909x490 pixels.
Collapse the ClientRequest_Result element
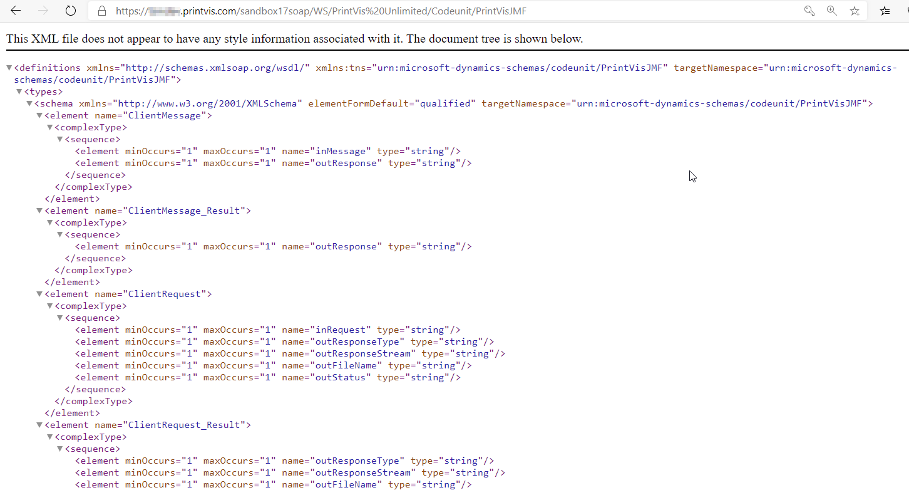pyautogui.click(x=39, y=425)
